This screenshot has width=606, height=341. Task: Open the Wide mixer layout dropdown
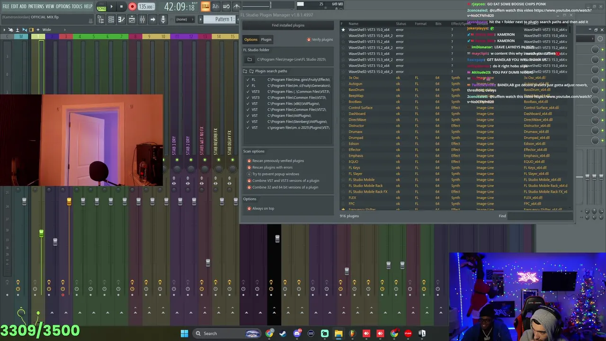[46, 30]
